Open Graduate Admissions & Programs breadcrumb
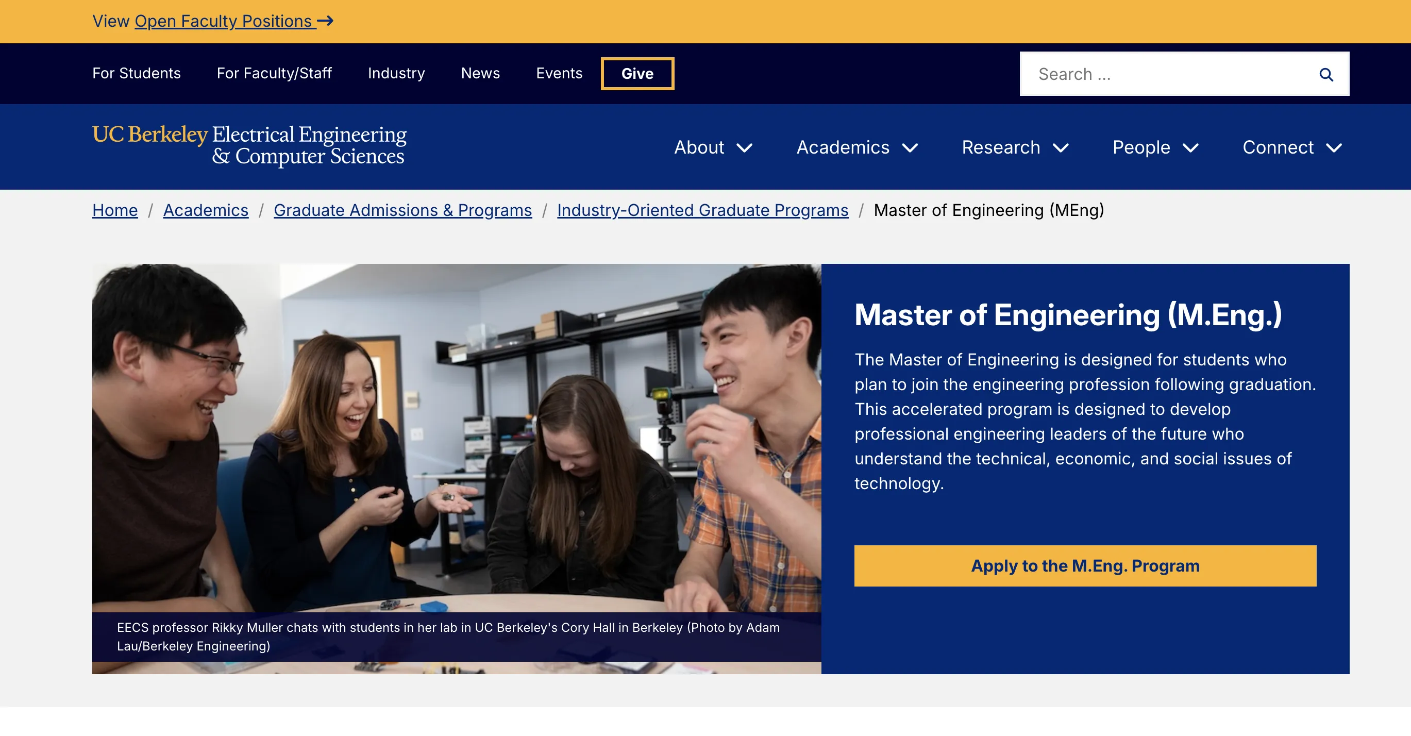1411x736 pixels. tap(402, 210)
